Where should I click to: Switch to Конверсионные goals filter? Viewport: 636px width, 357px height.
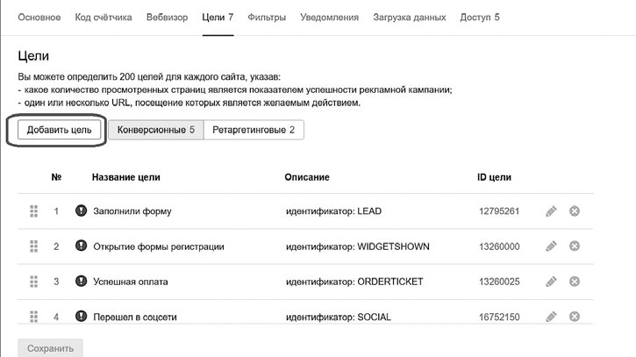pos(156,130)
